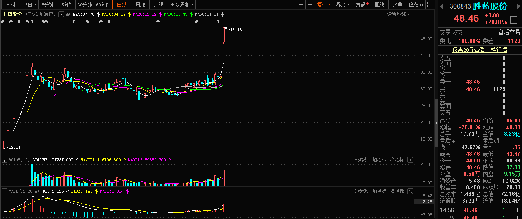Click the latest limit-up candlestick at 48.46
Image resolution: width=522 pixels, height=219 pixels.
click(x=223, y=35)
